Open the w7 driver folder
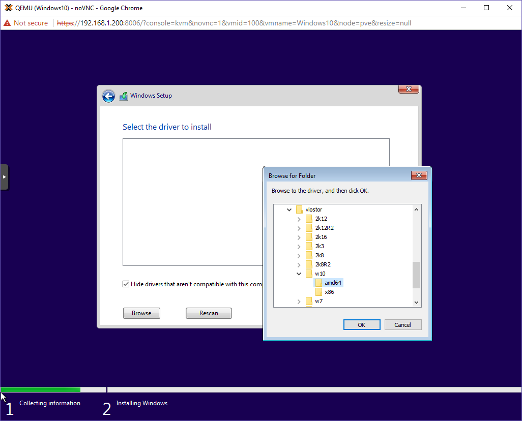The height and width of the screenshot is (421, 522). 319,301
